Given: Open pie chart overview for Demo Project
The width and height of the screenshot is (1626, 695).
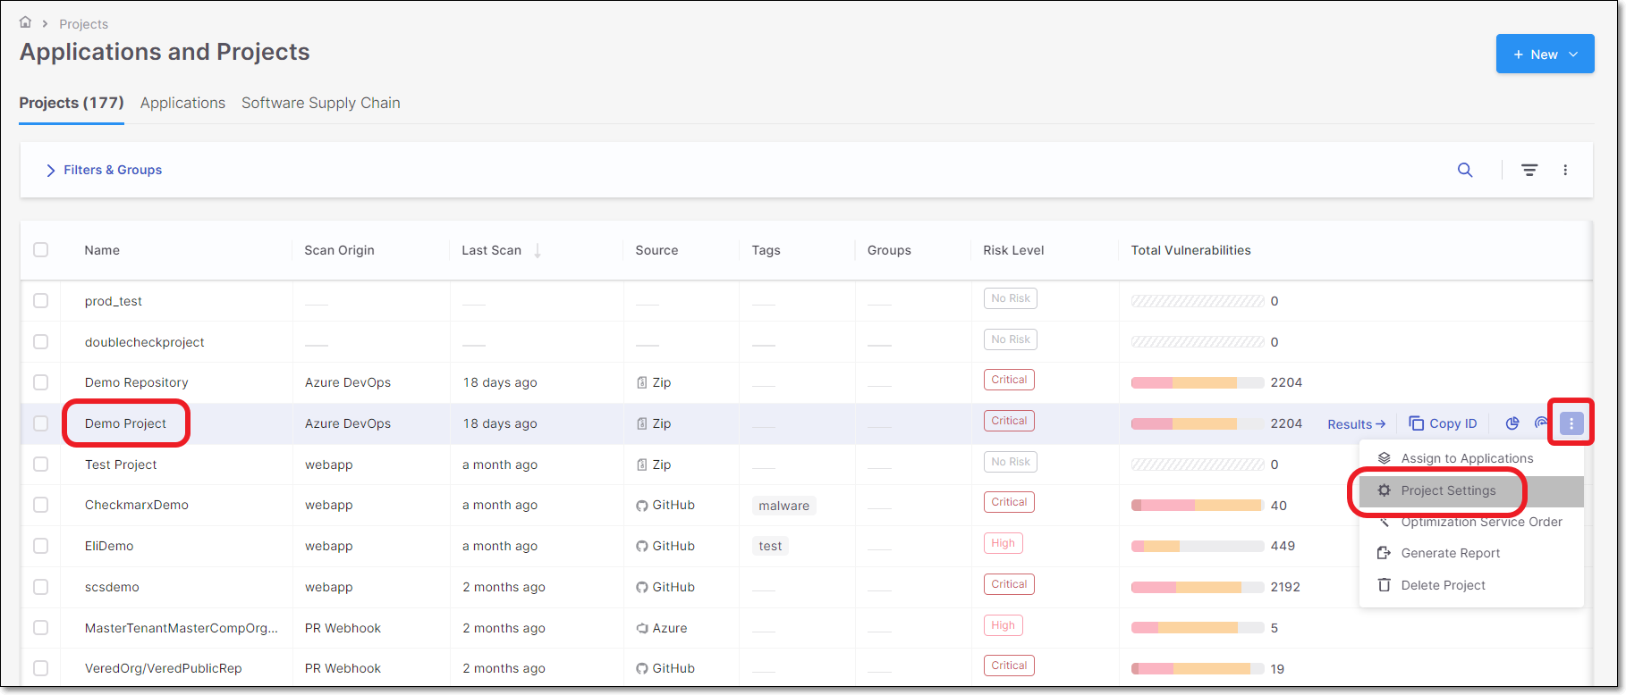Looking at the screenshot, I should tap(1512, 423).
